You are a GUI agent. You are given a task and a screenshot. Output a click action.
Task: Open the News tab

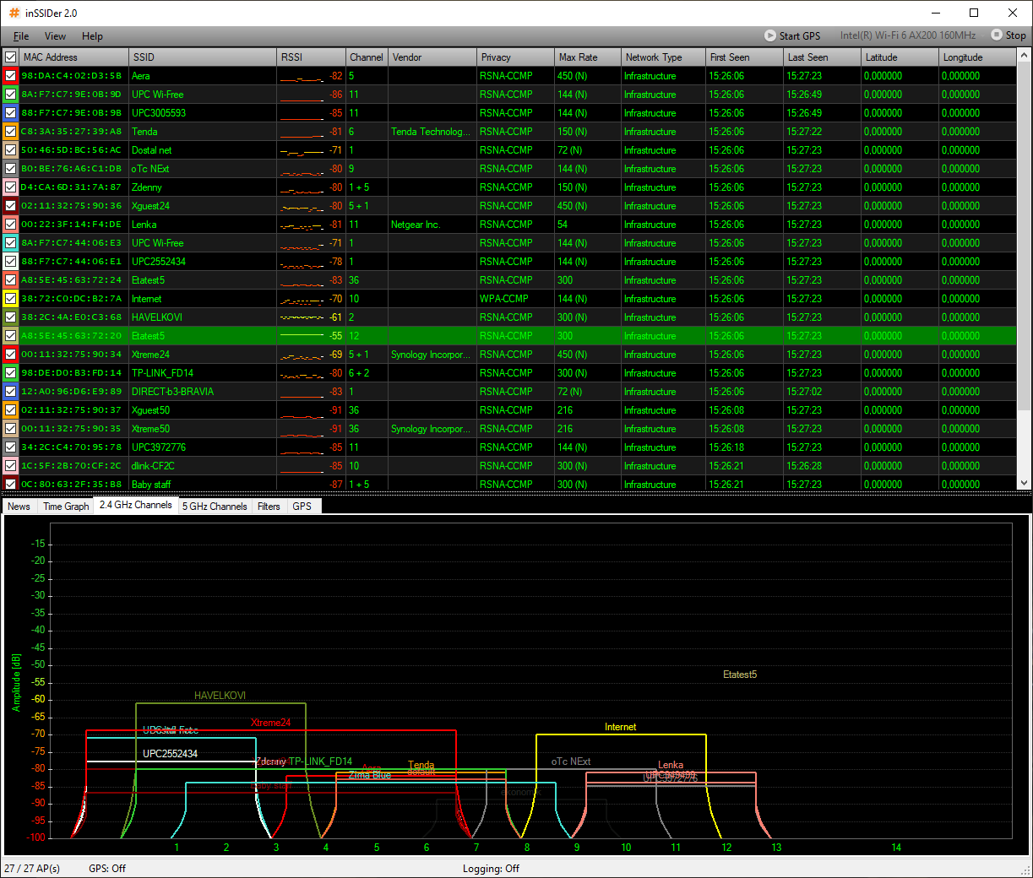pyautogui.click(x=19, y=507)
